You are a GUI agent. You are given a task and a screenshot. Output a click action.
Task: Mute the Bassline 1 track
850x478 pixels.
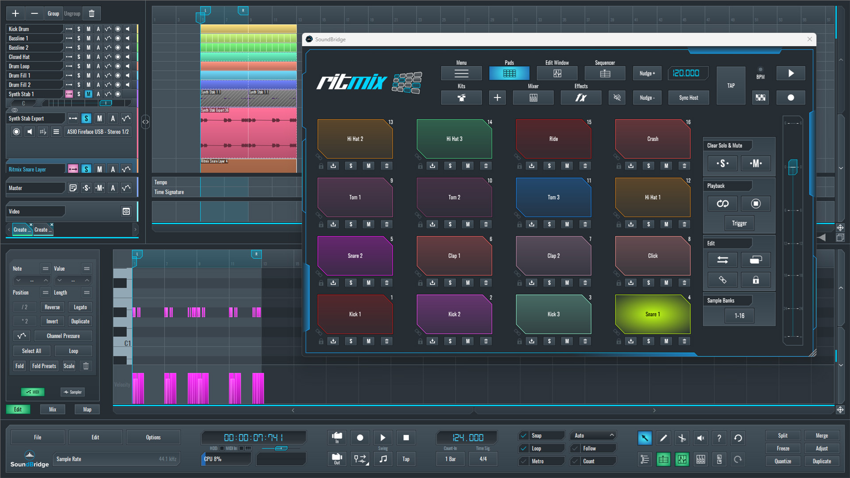89,39
